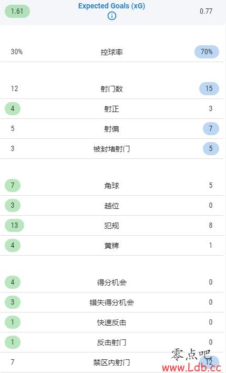
Task: Select the 1.61 xG green badge
Action: (x=17, y=11)
